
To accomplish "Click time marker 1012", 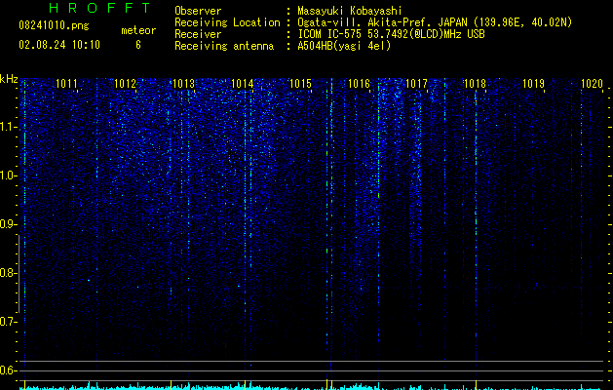I will coord(125,84).
